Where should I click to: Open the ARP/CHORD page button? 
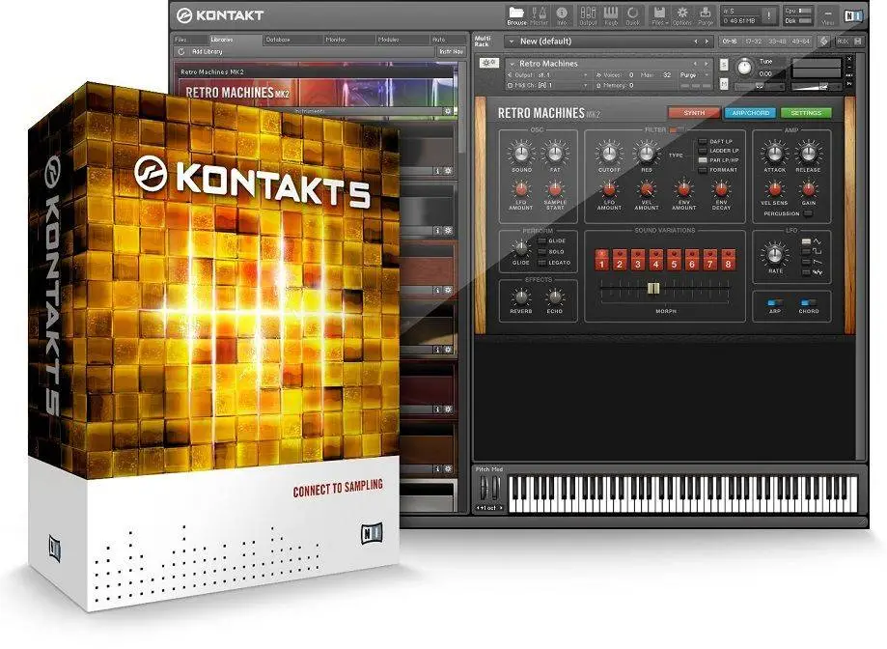tap(750, 113)
